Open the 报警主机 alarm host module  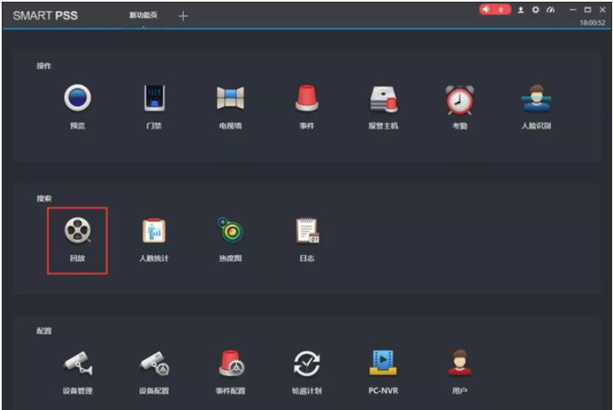383,100
